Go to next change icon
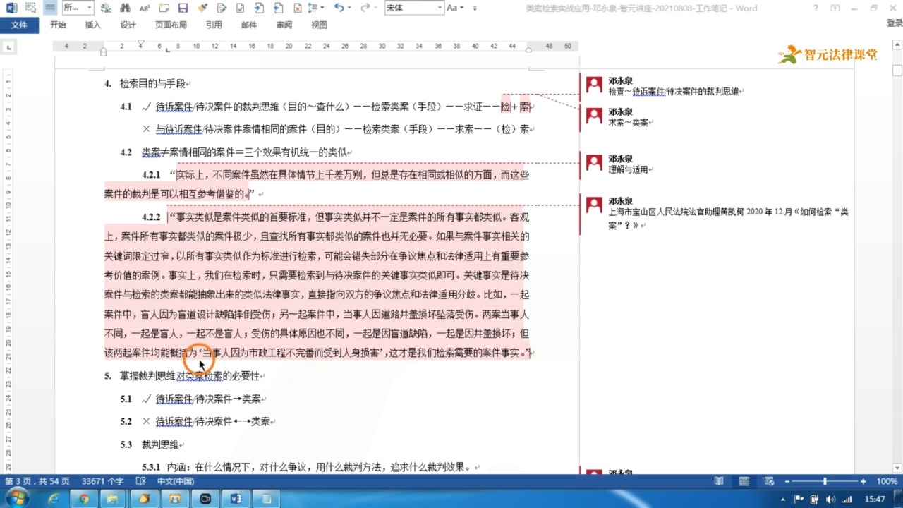Image resolution: width=903 pixels, height=508 pixels. click(259, 8)
